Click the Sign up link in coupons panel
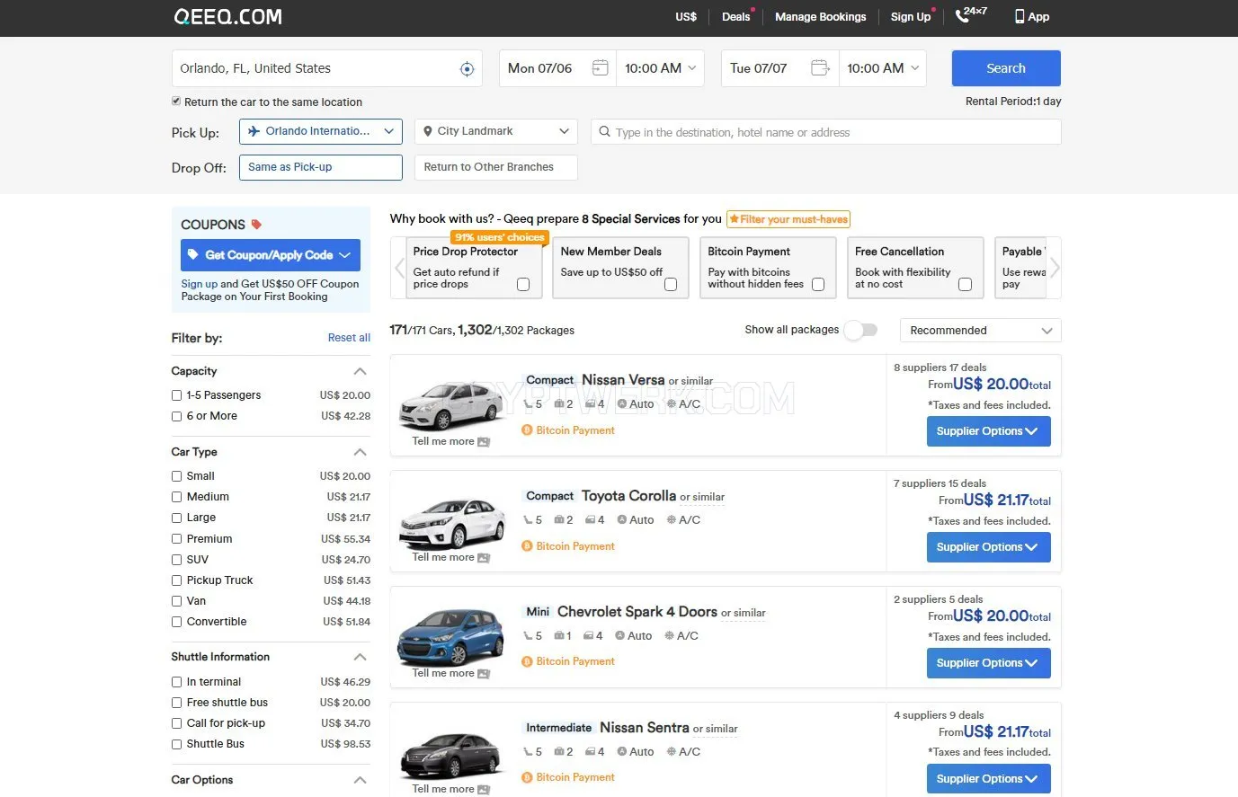The image size is (1238, 797). pyautogui.click(x=199, y=284)
